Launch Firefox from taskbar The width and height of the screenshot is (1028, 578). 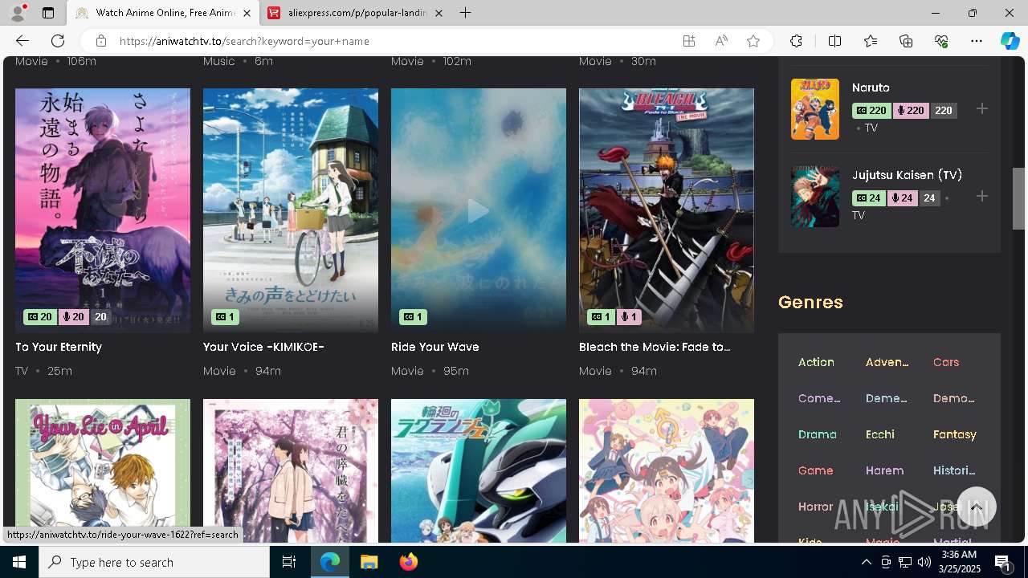(x=409, y=562)
